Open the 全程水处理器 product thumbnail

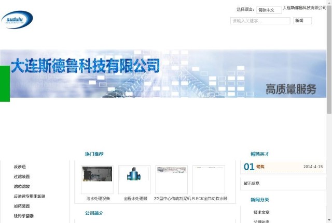pos(134,180)
